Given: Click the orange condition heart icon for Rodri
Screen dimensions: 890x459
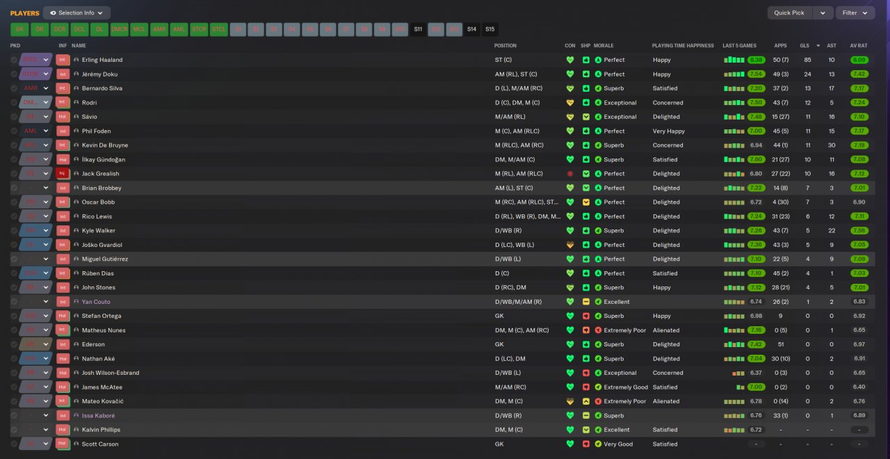Looking at the screenshot, I should tap(570, 102).
